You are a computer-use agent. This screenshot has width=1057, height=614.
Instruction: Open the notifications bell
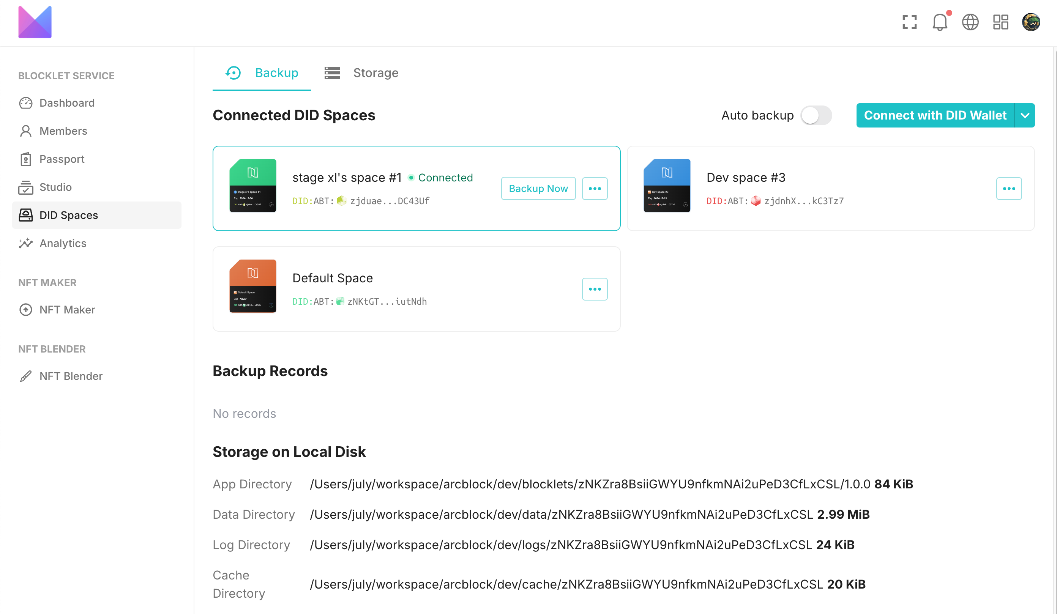click(940, 22)
